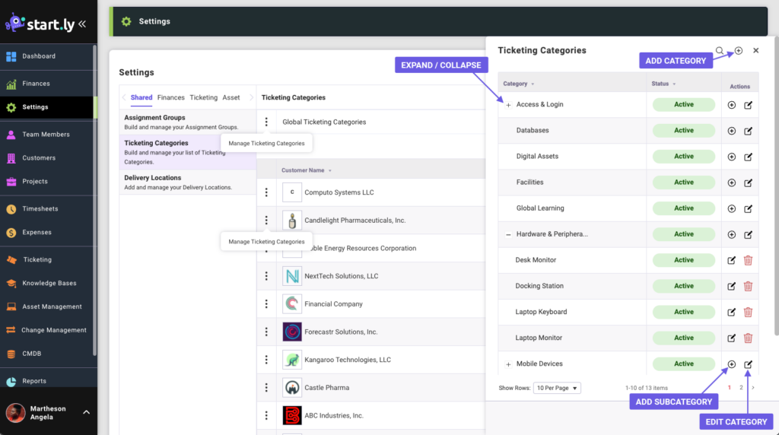Click Kangaroo Technologies, LLC name
Screen dimensions: 779x435
click(x=347, y=360)
